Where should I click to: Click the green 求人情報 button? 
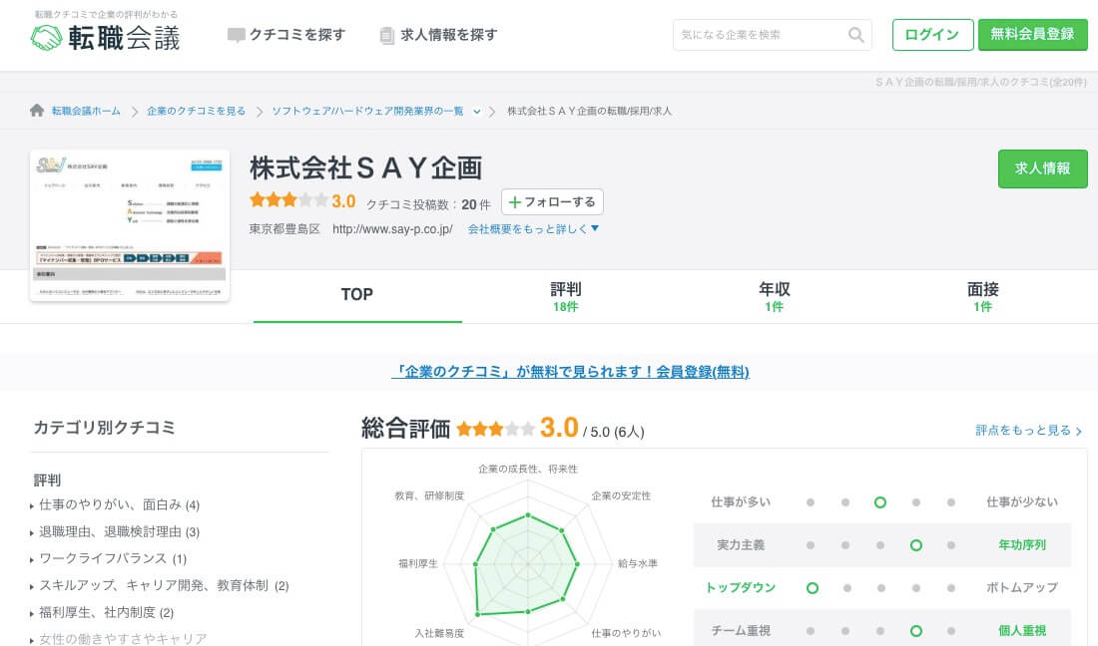[1043, 168]
